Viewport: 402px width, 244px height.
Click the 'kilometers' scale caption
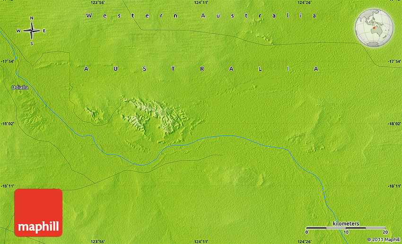point(346,224)
